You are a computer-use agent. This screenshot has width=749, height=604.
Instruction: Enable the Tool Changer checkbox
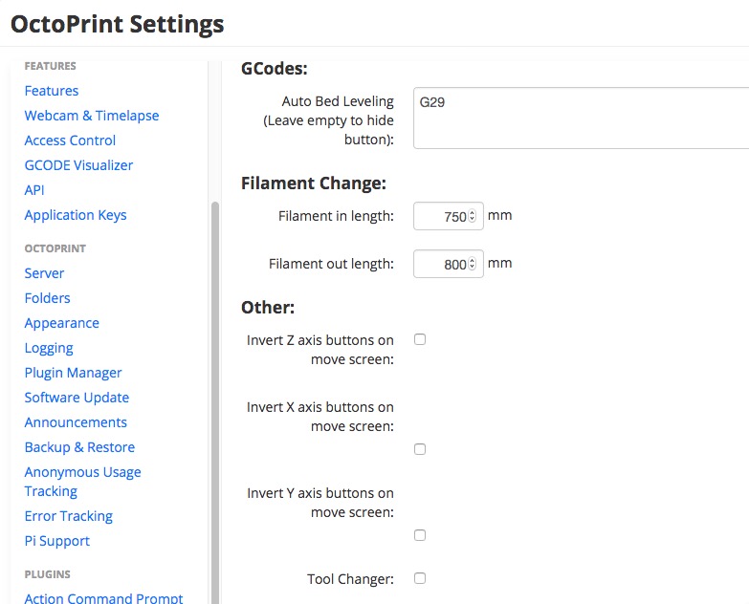(x=420, y=578)
